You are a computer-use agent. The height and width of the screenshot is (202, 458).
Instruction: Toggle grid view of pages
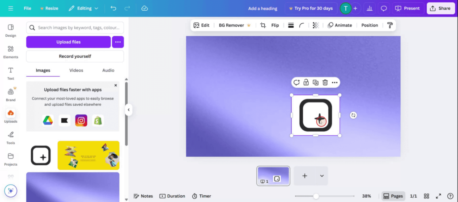[x=427, y=196]
